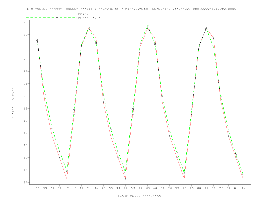
Task: Click x-axis tick label 00
Action: point(37,188)
